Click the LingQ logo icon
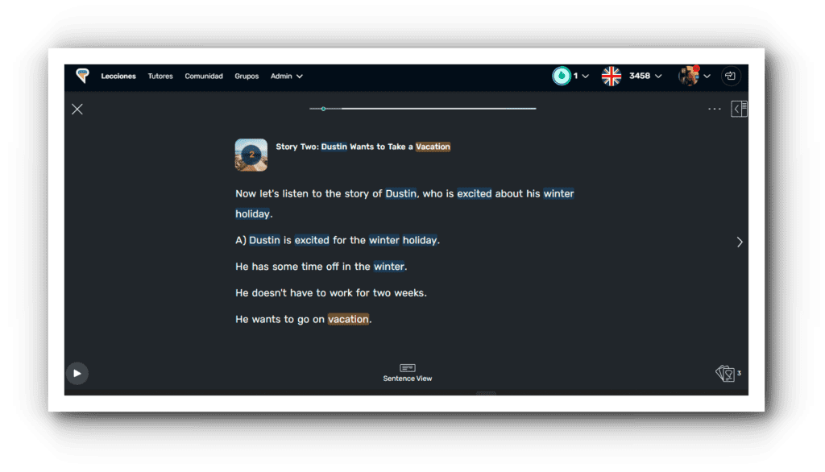The image size is (825, 472). [82, 76]
